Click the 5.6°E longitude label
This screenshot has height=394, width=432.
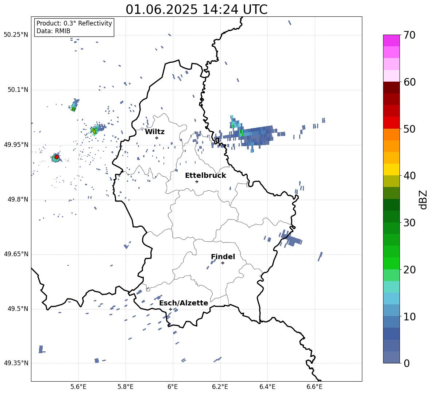pos(78,387)
